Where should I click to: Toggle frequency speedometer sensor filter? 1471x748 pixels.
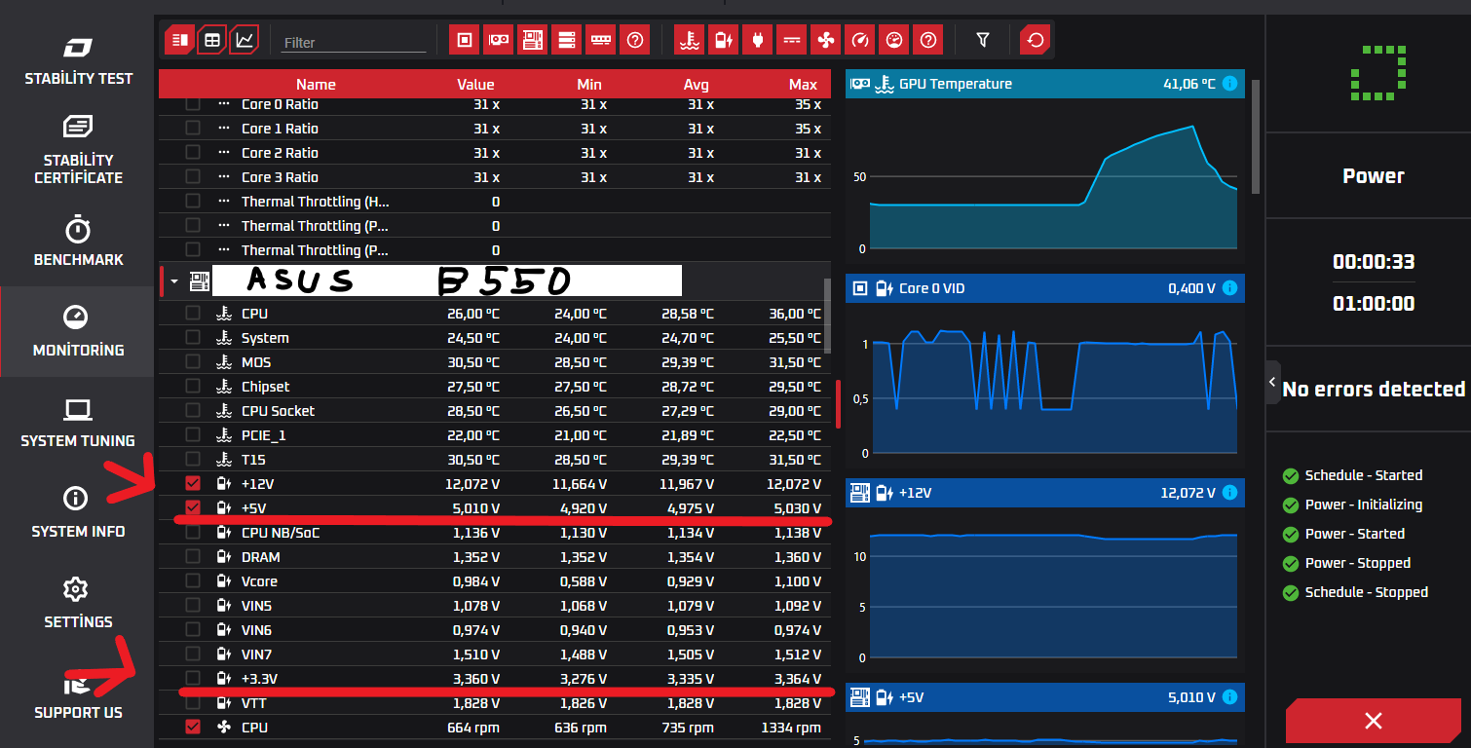tap(860, 40)
